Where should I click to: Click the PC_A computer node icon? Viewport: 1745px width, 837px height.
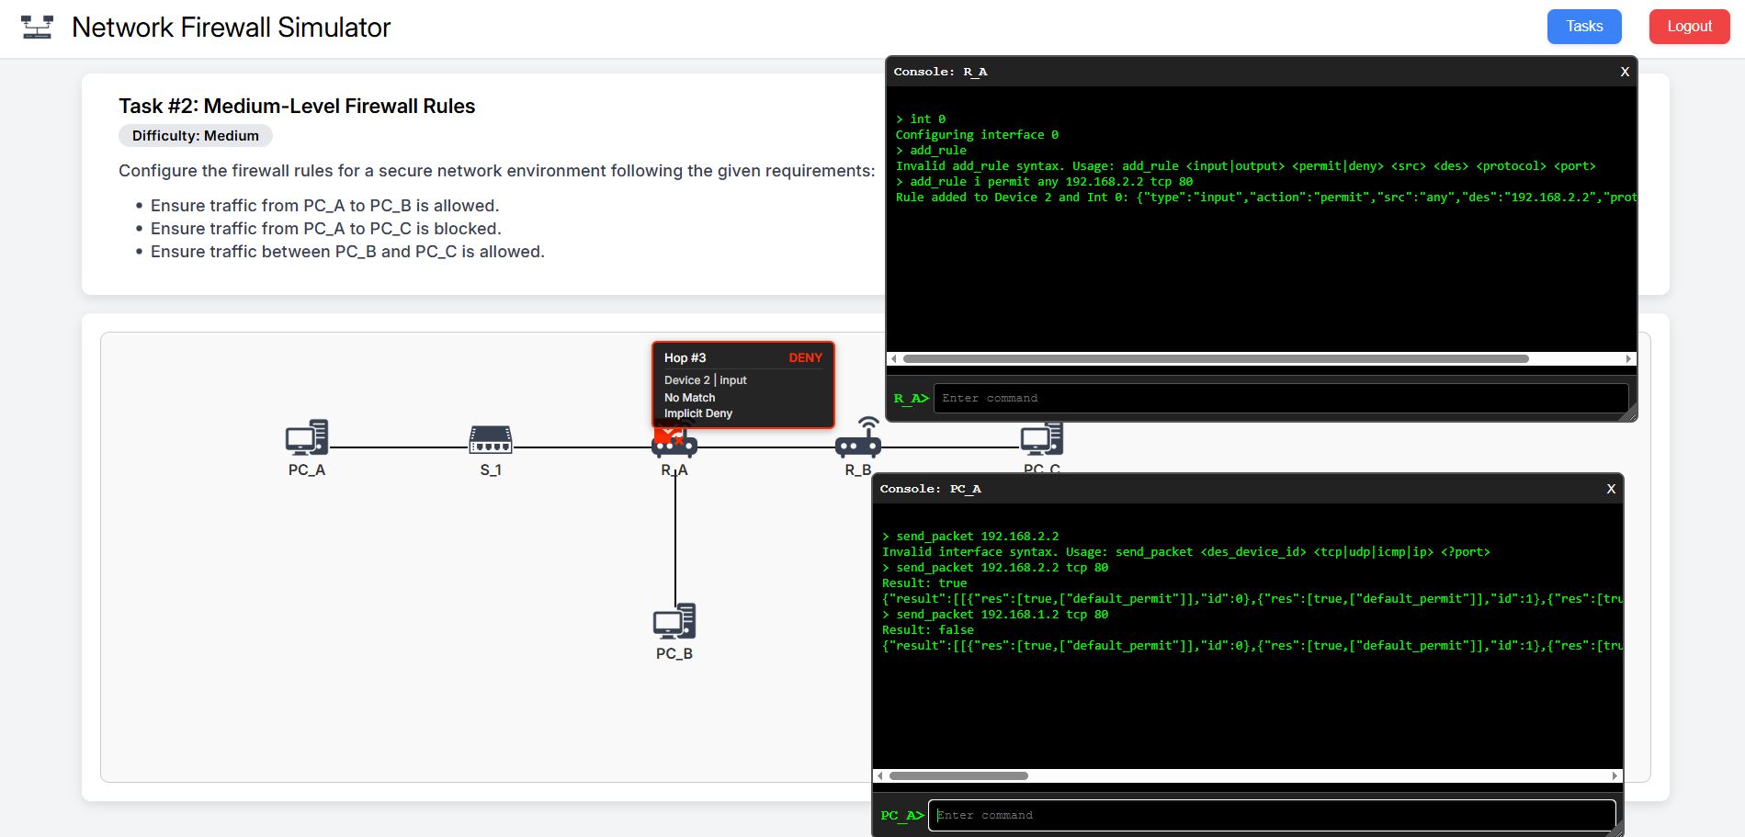307,438
